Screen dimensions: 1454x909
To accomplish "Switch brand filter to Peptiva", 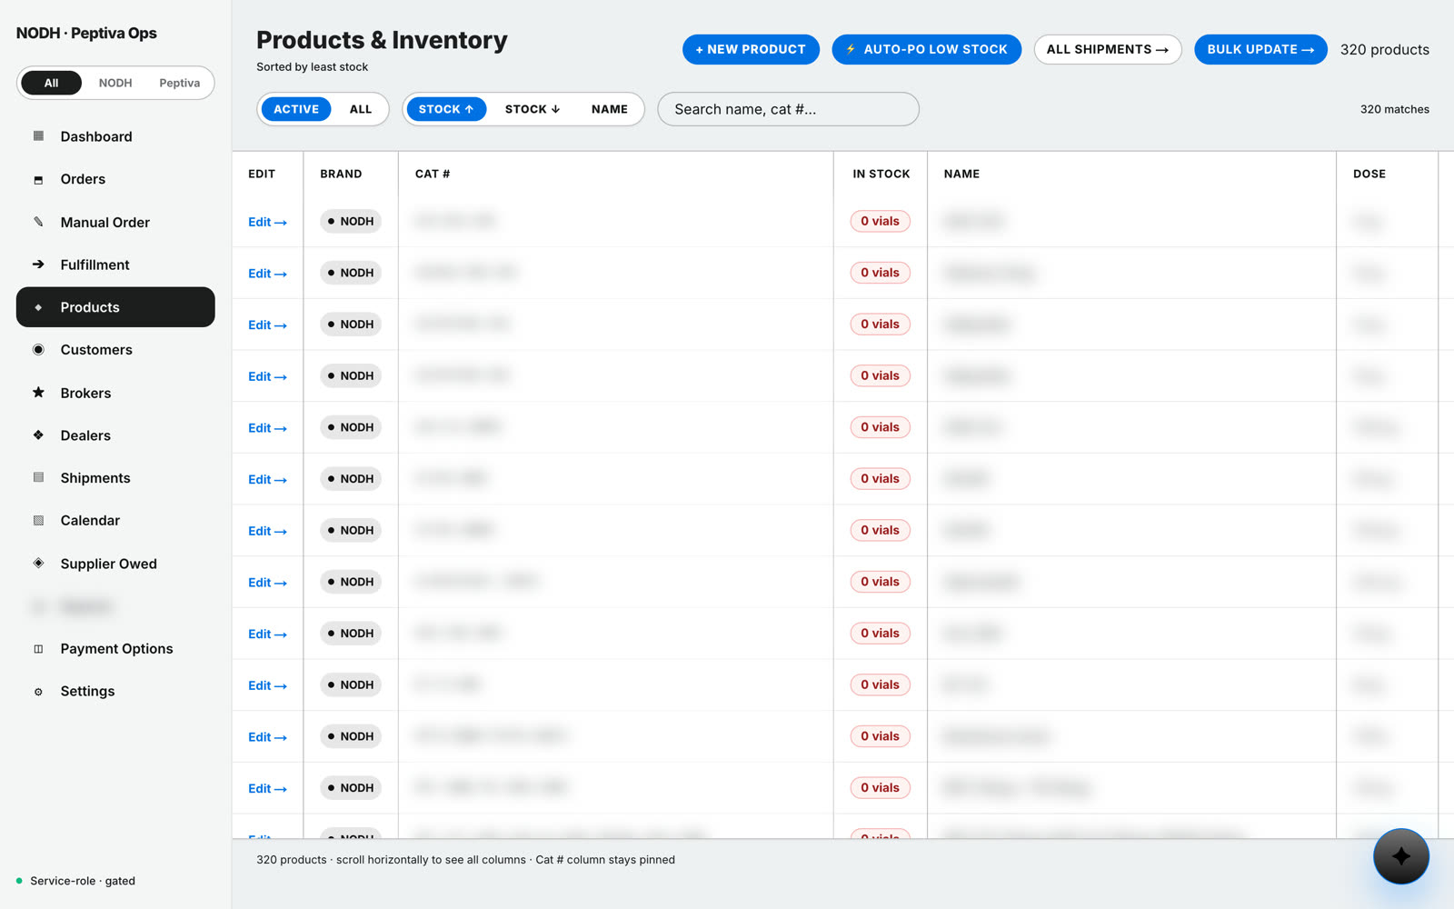I will point(179,83).
